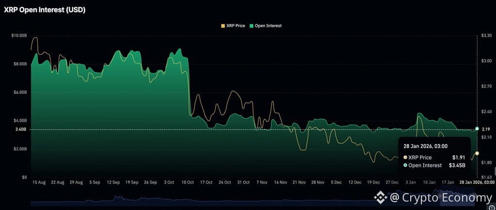
Task: Click the $1.63 right axis label
Action: coord(486,178)
